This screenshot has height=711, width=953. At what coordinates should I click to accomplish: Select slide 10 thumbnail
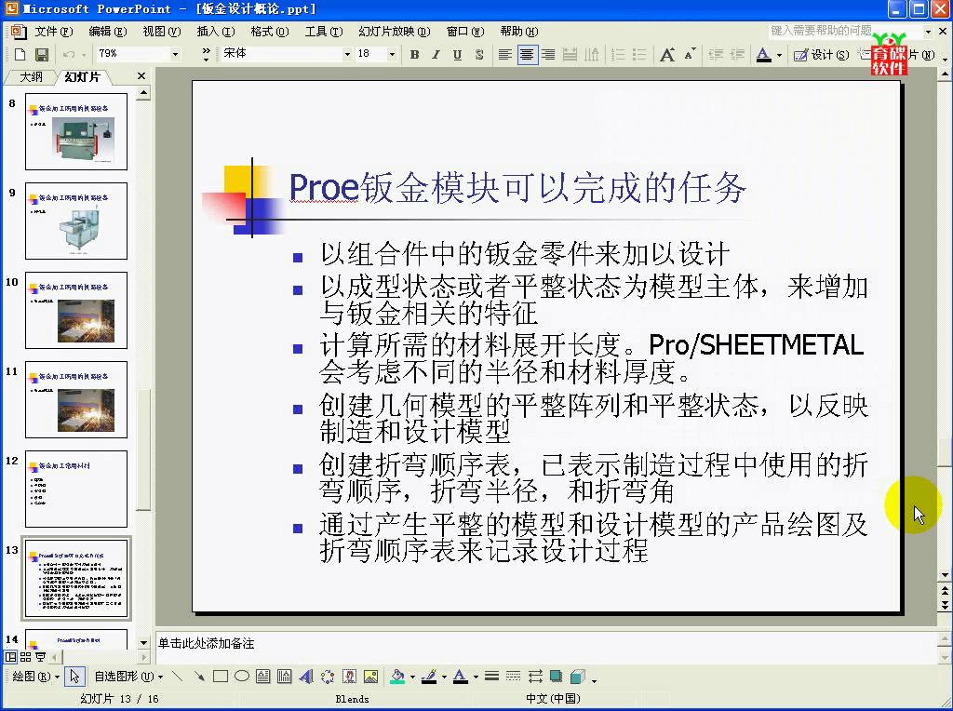76,310
